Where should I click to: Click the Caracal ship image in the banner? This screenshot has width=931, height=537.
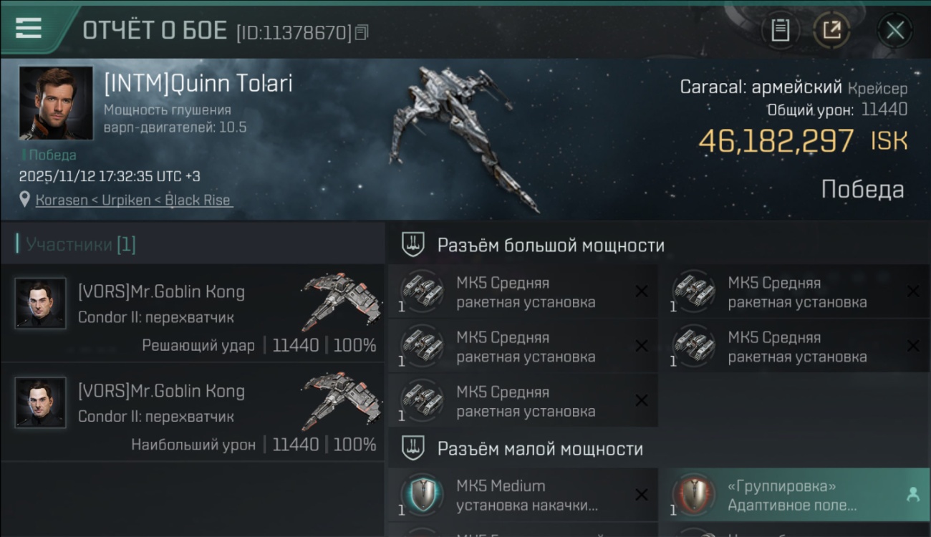[462, 136]
